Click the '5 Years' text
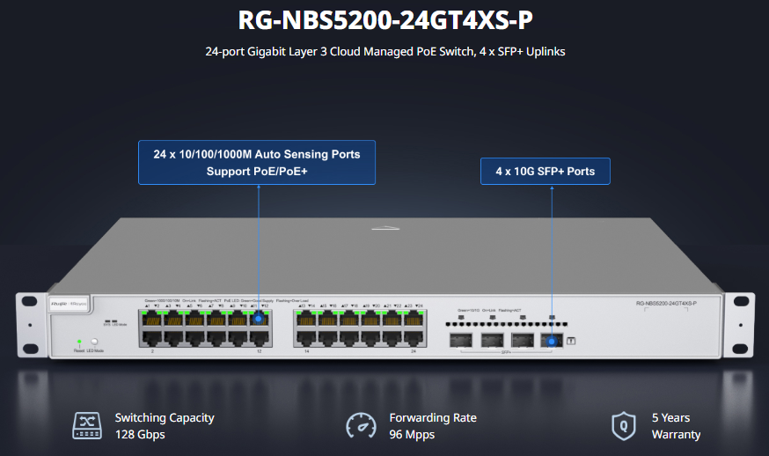 (x=670, y=418)
